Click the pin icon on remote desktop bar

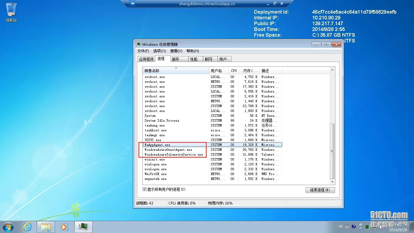(132, 4)
